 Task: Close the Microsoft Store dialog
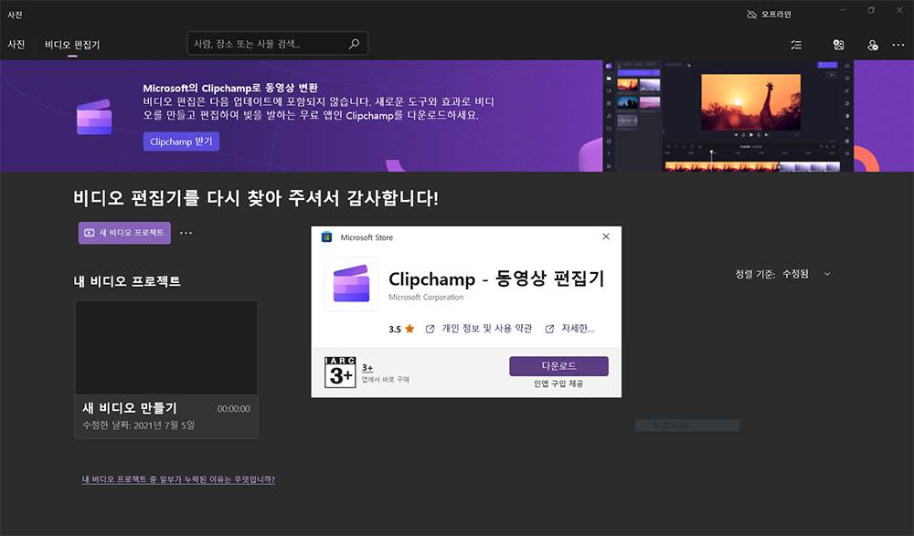[606, 236]
